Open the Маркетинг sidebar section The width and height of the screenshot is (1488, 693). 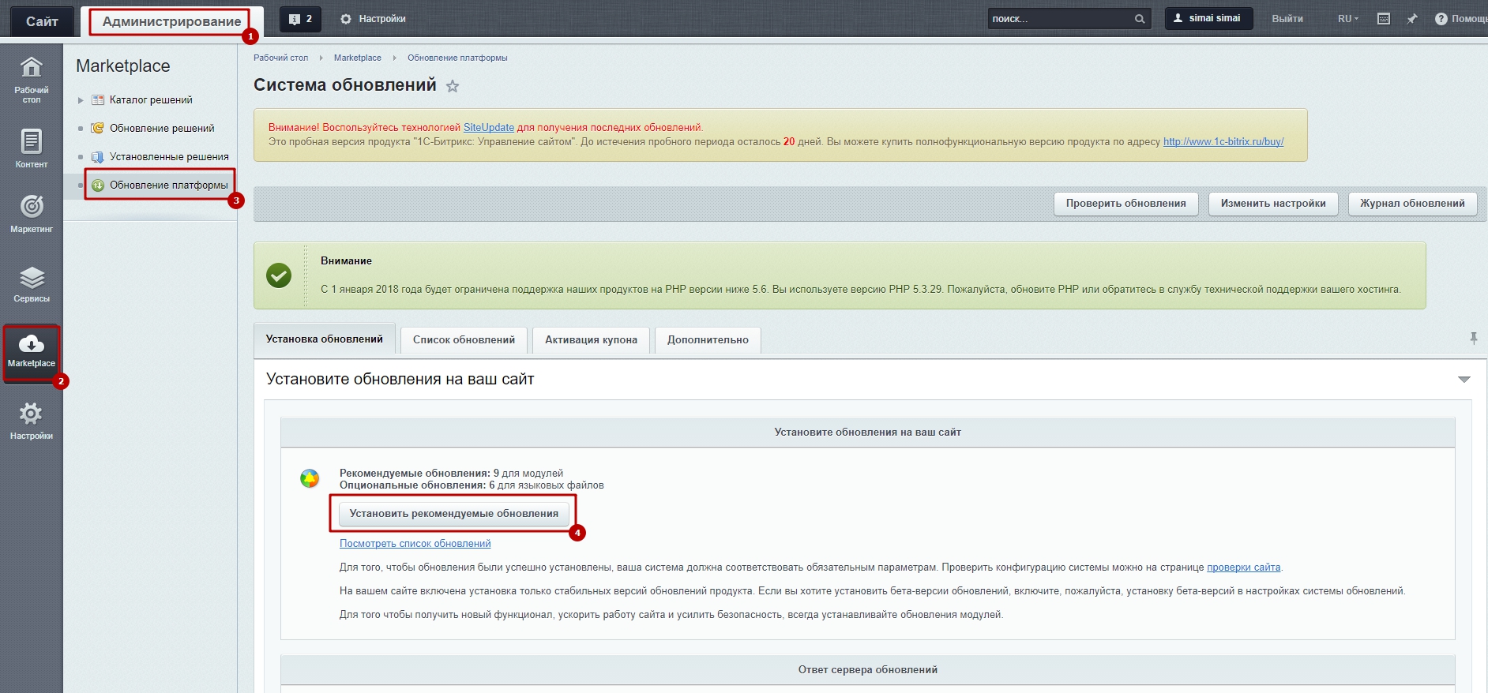(31, 213)
